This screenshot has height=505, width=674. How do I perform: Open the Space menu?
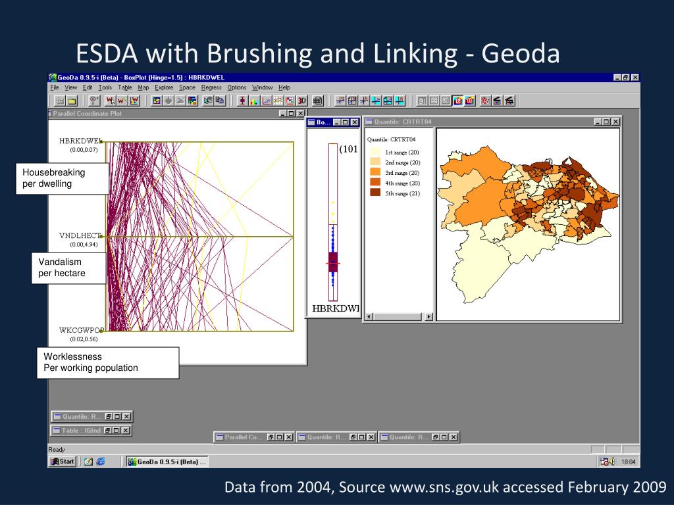(187, 87)
